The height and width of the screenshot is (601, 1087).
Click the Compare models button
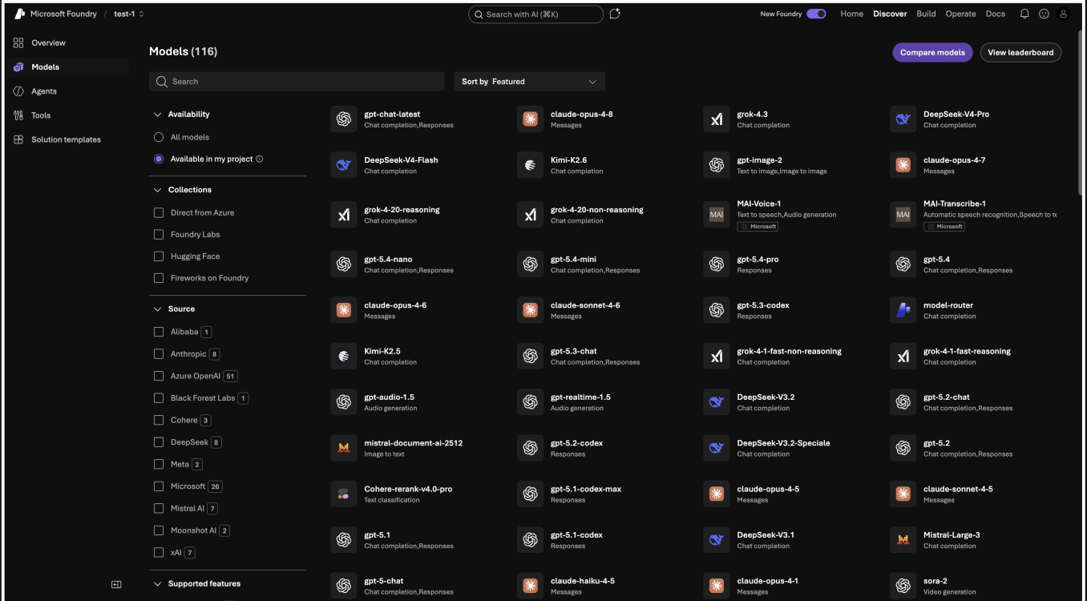tap(932, 53)
